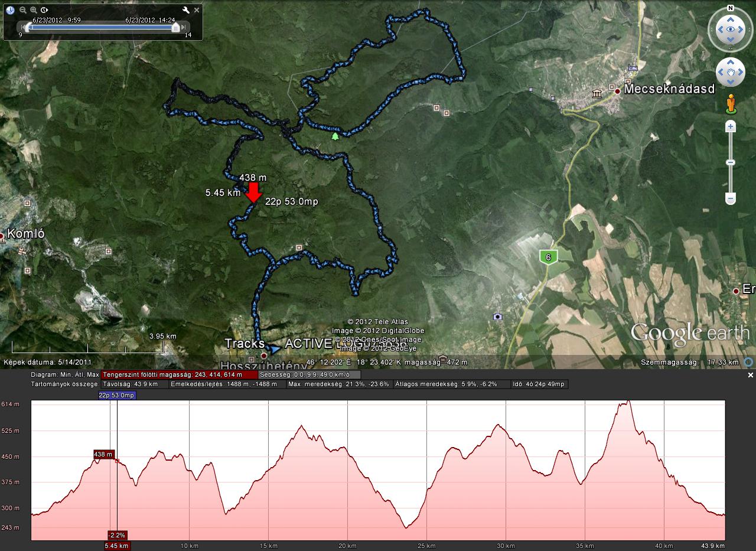Play the time animation
The height and width of the screenshot is (551, 756).
point(45,10)
